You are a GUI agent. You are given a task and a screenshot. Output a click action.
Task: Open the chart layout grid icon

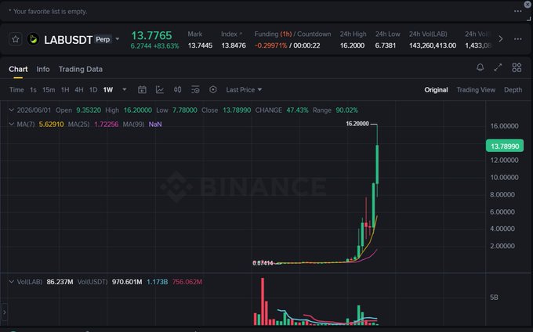click(517, 67)
